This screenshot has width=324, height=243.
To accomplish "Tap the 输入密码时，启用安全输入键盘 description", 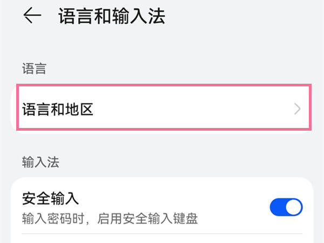I will [x=110, y=219].
